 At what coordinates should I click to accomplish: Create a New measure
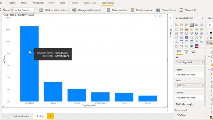117,10
